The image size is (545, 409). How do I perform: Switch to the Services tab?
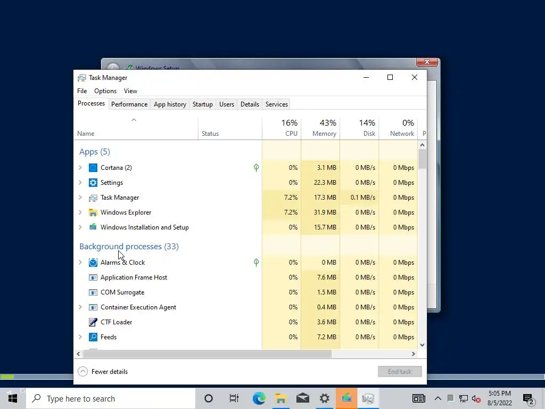(277, 104)
